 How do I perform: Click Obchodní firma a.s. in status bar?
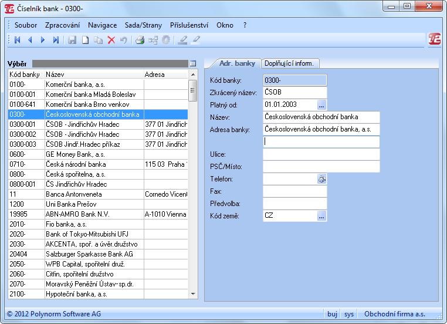click(x=395, y=314)
